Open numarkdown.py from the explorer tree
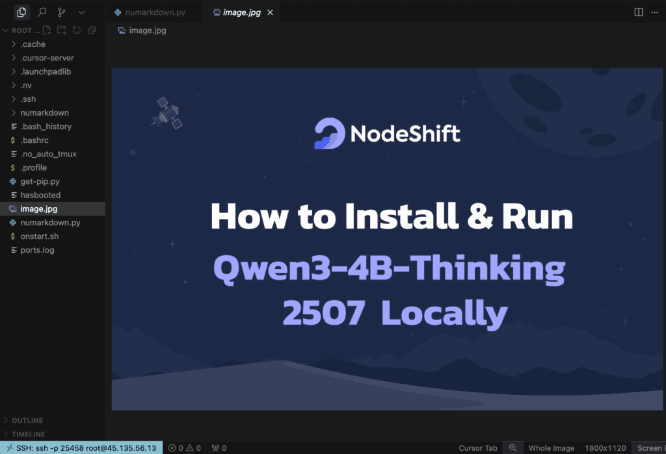The image size is (666, 454). 53,222
